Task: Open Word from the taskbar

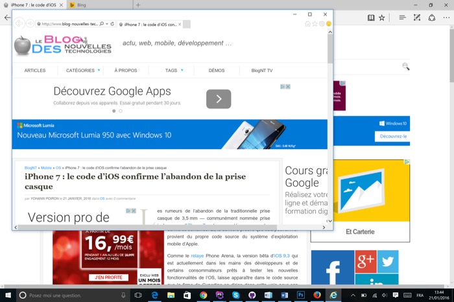Action: click(x=284, y=295)
